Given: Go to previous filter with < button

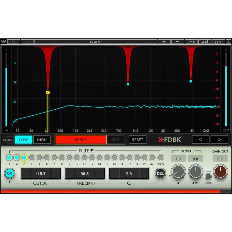Looking at the screenshot, I should coord(200,140).
